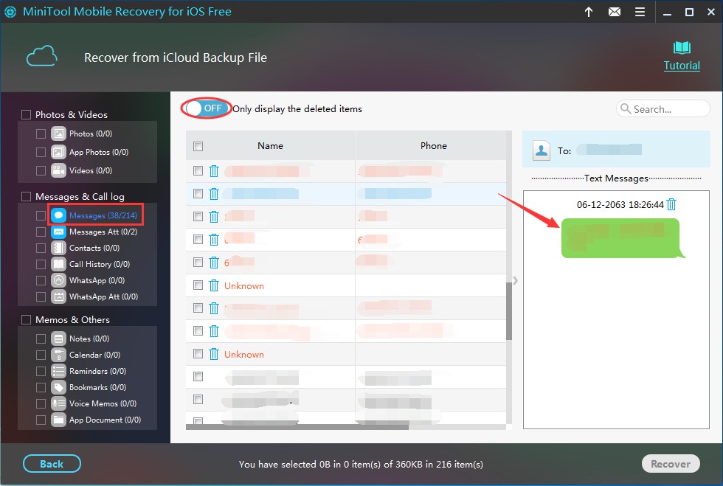Tick the Contacts (0/0) checkbox
This screenshot has width=723, height=486.
coord(41,248)
